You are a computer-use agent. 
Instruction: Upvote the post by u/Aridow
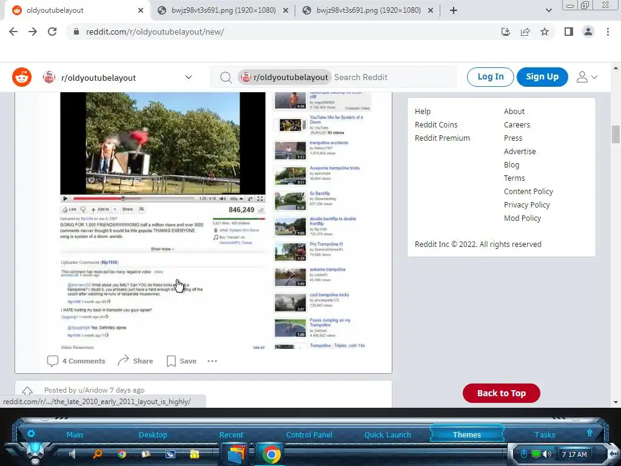[x=27, y=391]
